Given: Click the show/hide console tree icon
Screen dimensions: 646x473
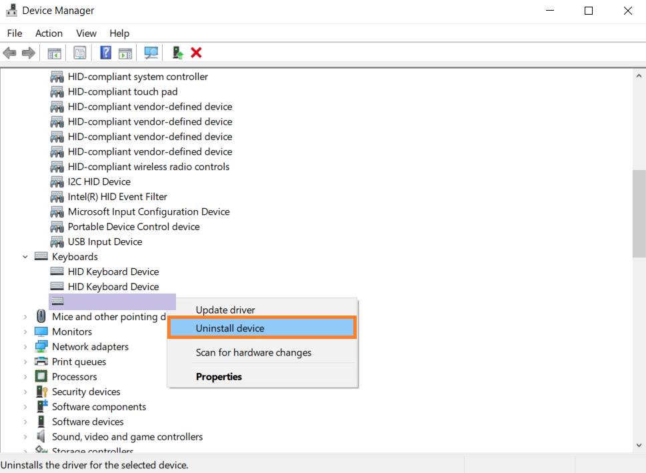Looking at the screenshot, I should click(x=55, y=53).
